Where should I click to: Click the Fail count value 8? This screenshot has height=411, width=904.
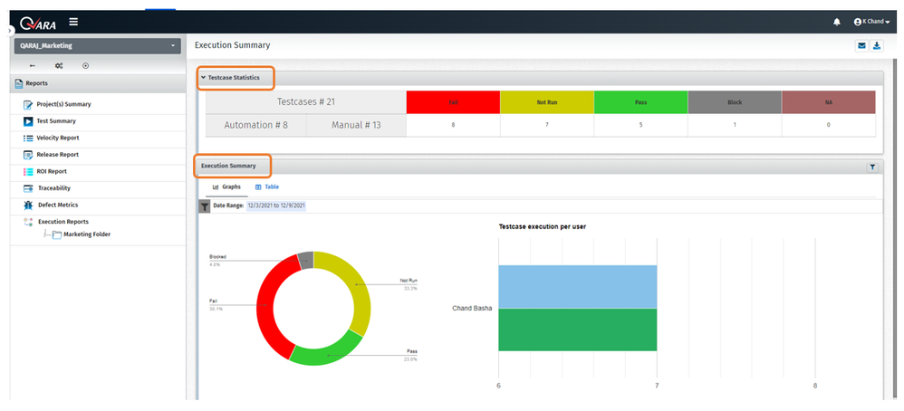point(453,125)
